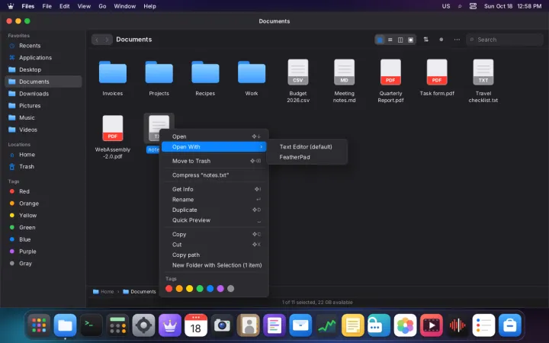Viewport: 549px width, 343px height.
Task: Apply purple tag in context menu
Action: pos(220,288)
